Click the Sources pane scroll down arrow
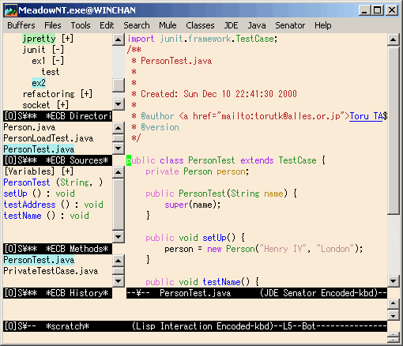 click(x=119, y=149)
